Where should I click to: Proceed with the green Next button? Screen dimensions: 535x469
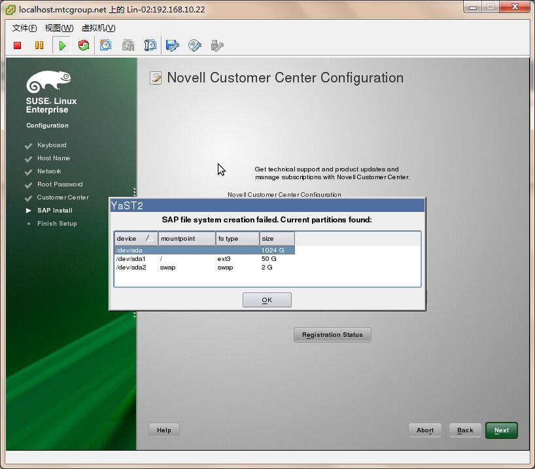click(502, 430)
